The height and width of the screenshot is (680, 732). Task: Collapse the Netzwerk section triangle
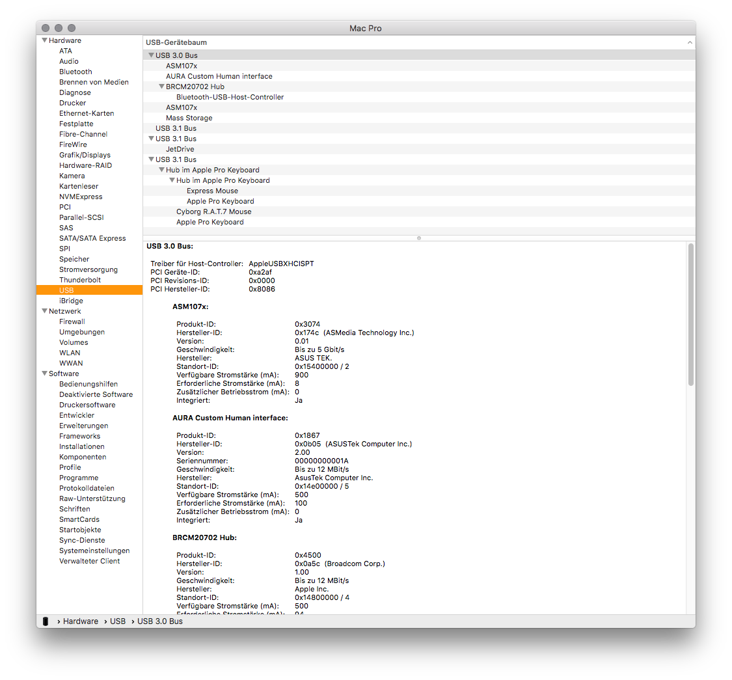coord(44,311)
